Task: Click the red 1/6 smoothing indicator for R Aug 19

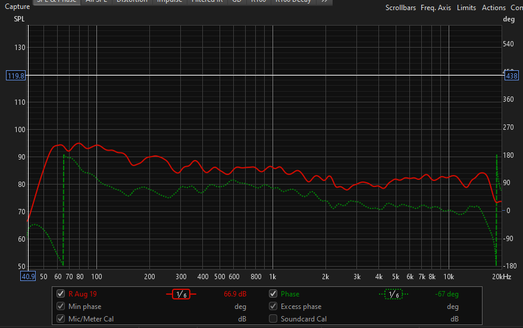Action: (181, 294)
